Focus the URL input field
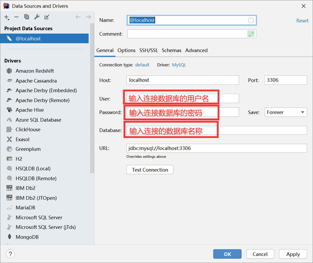This screenshot has width=313, height=263. tap(217, 148)
